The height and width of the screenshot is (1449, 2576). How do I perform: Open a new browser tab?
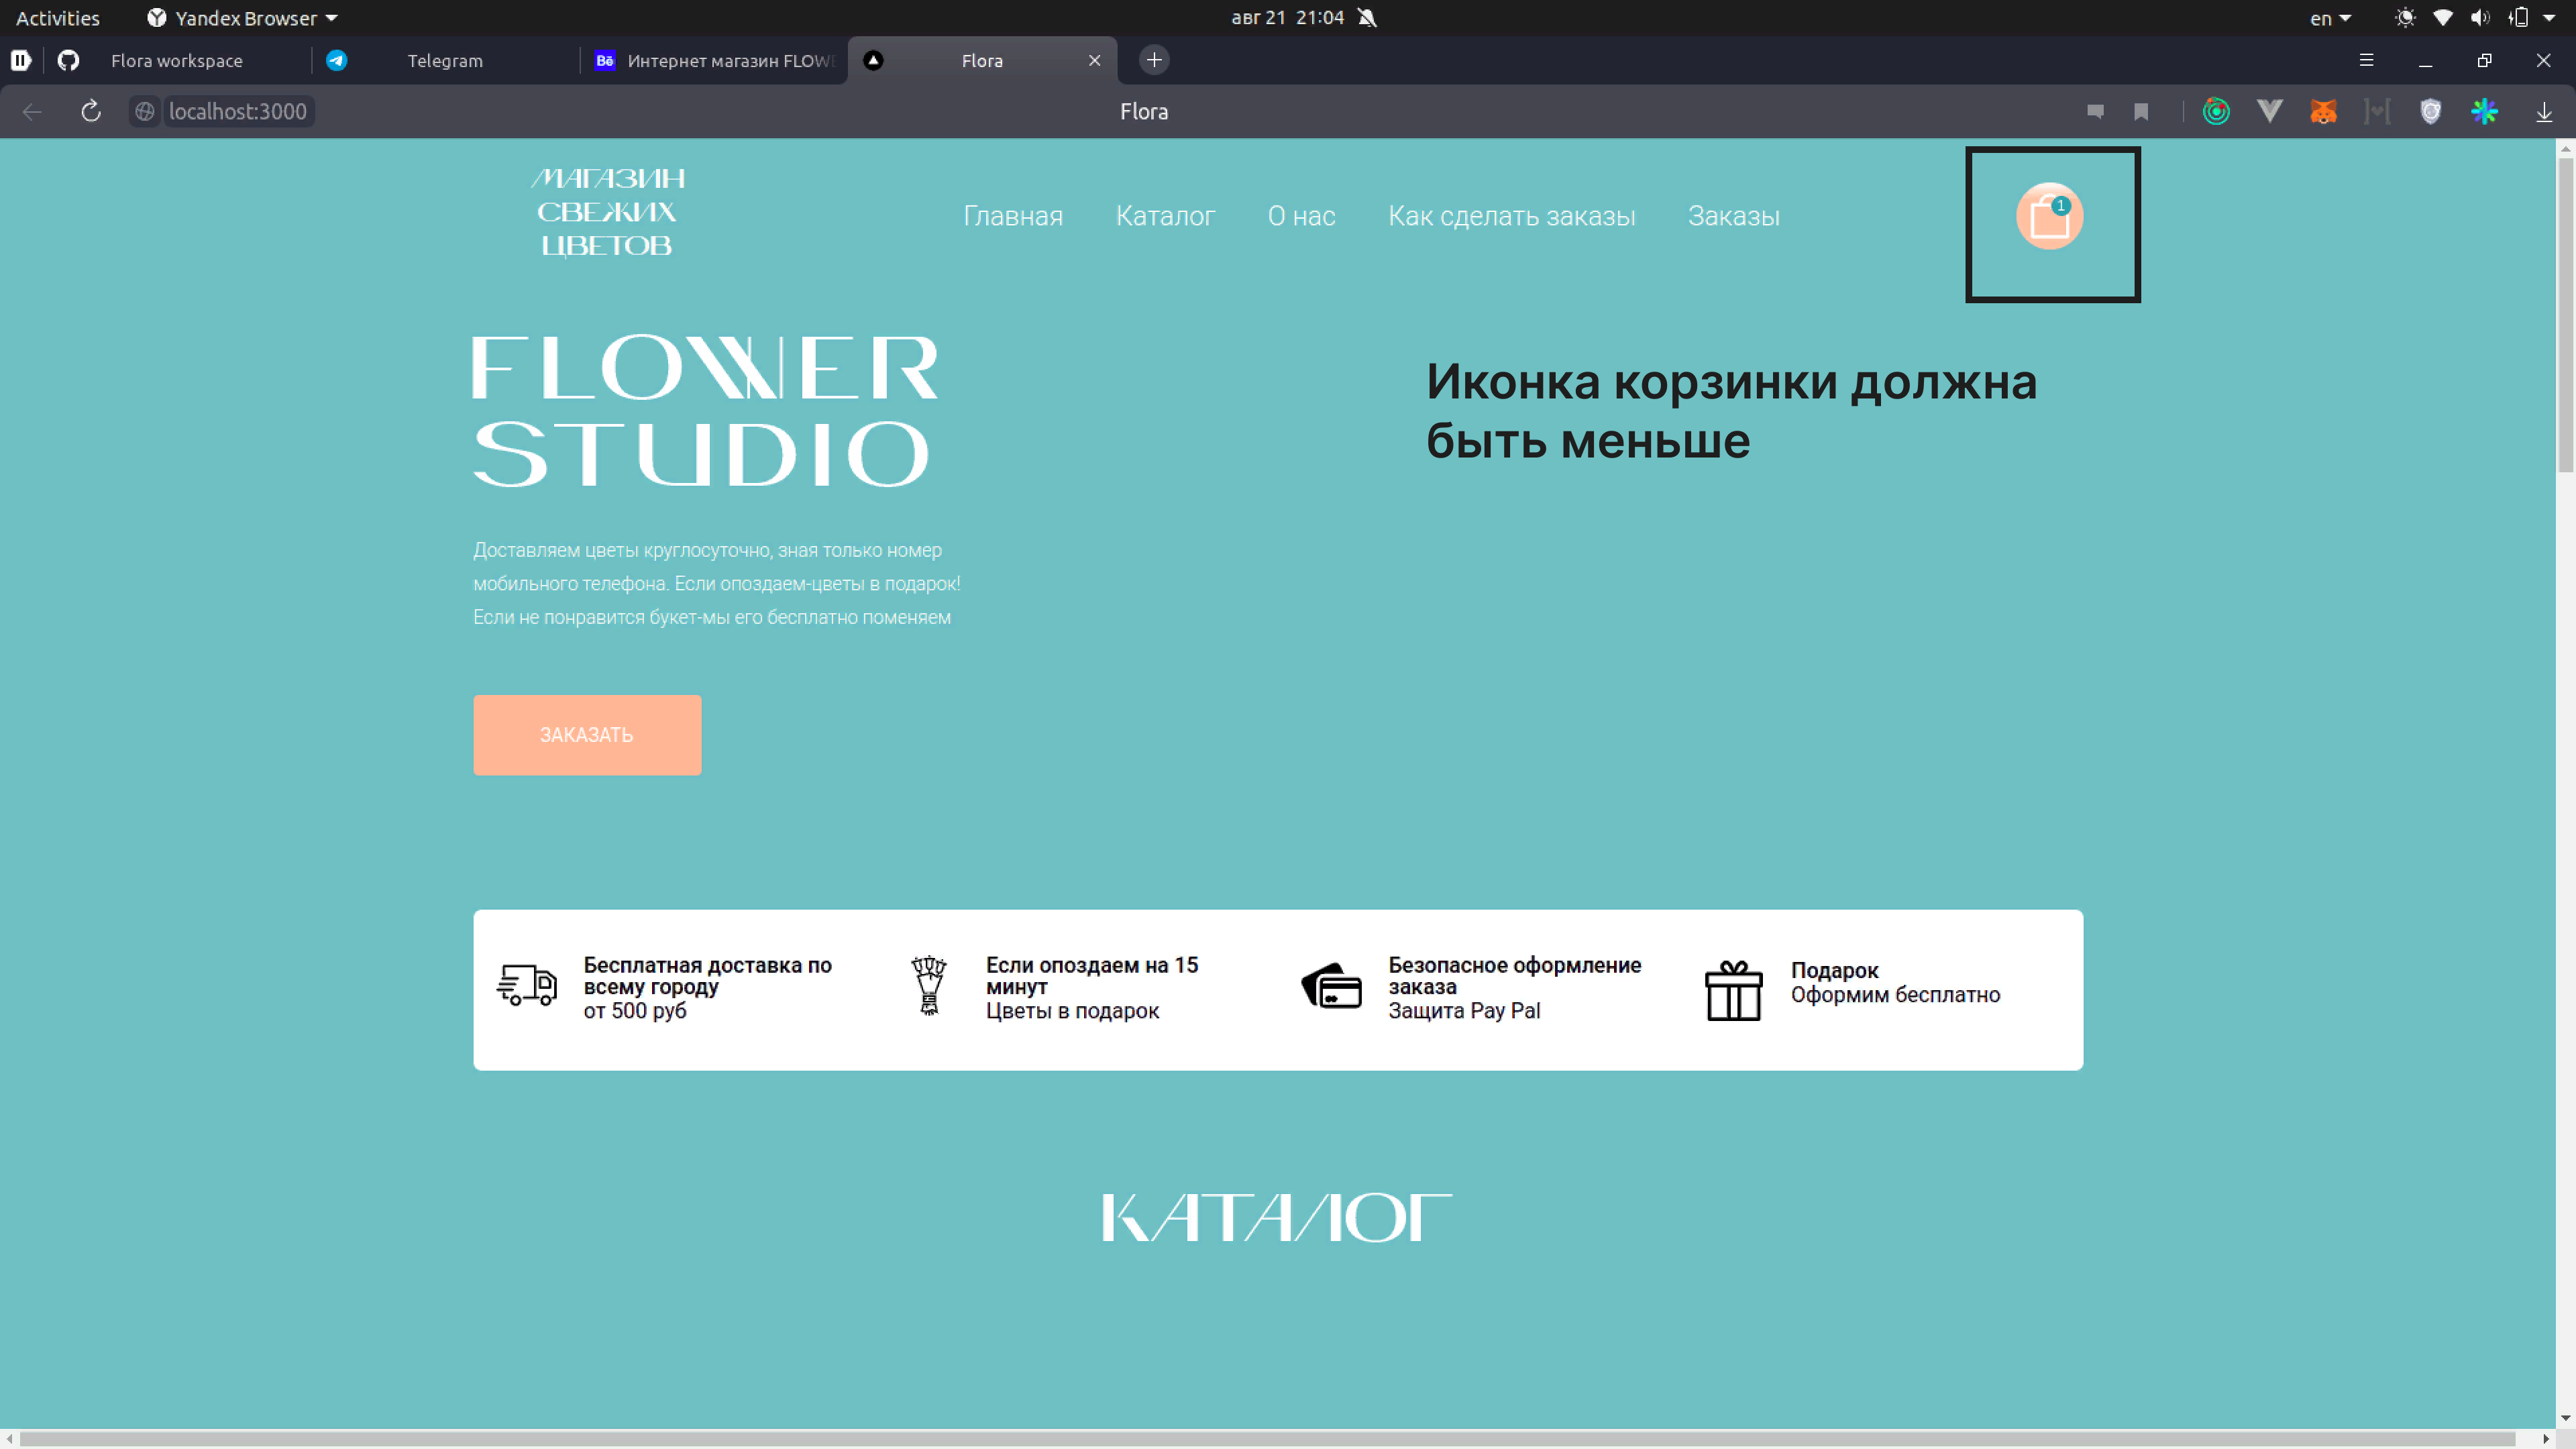pos(1154,60)
